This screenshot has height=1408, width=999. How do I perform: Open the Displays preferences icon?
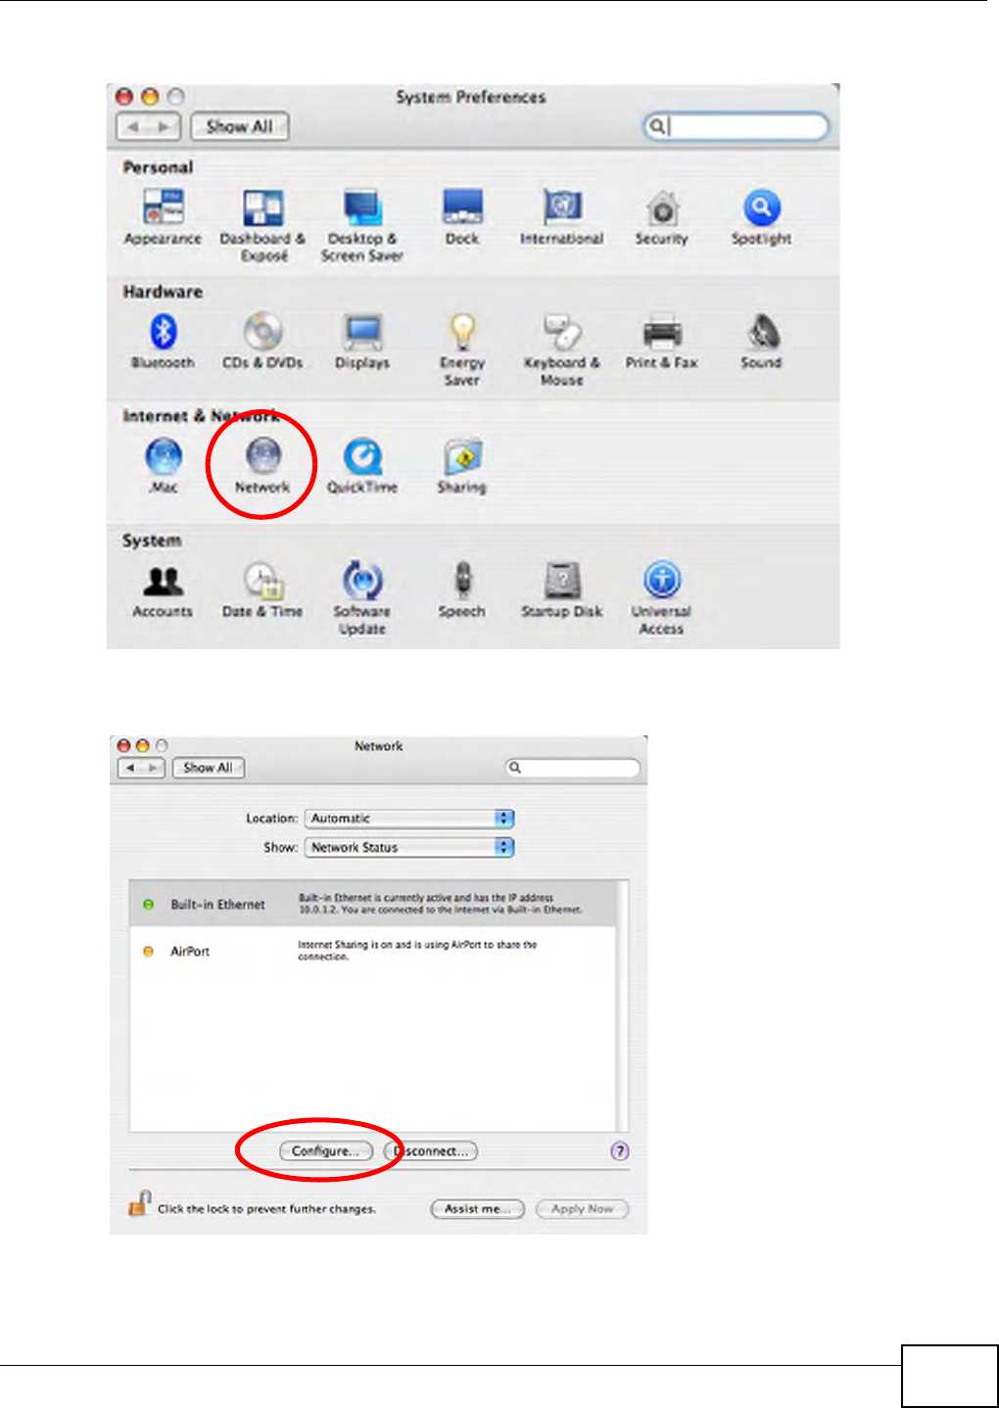point(362,332)
